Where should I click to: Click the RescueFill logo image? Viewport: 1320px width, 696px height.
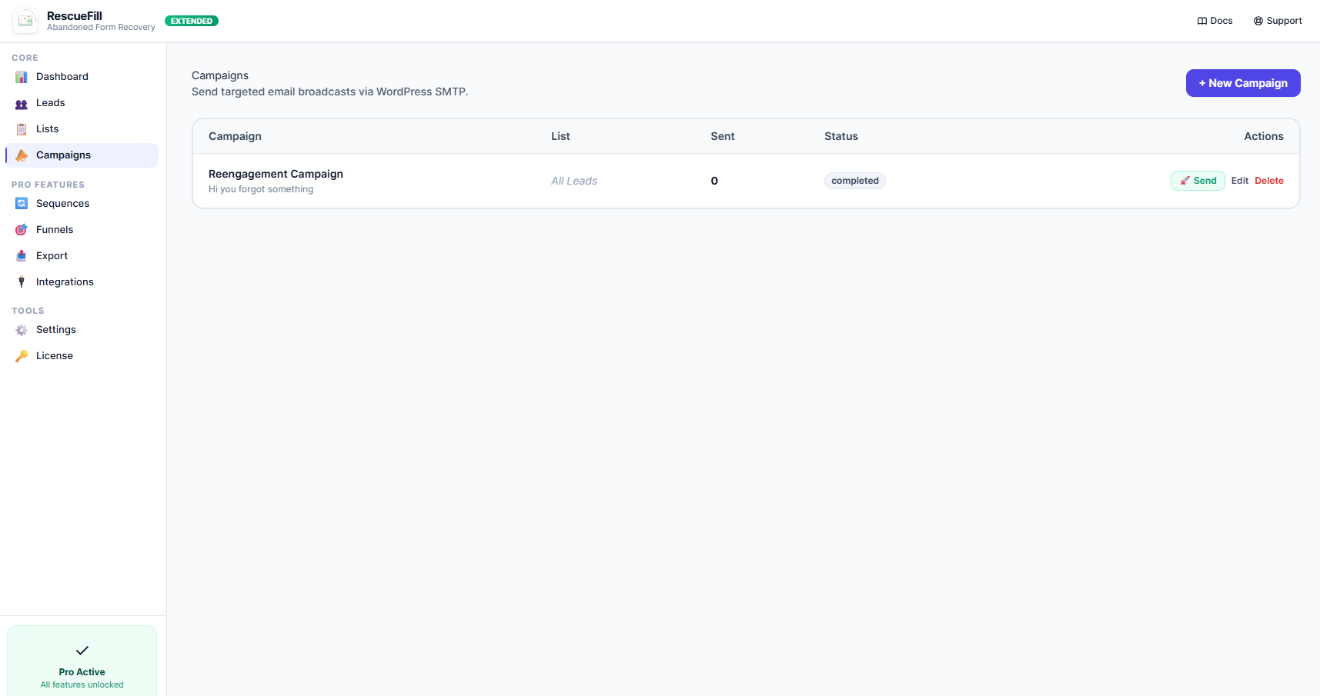coord(25,21)
